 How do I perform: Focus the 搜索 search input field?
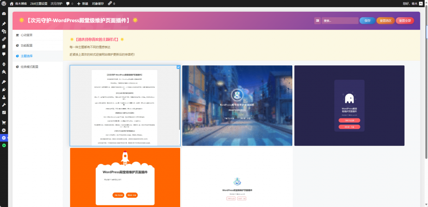pos(340,20)
